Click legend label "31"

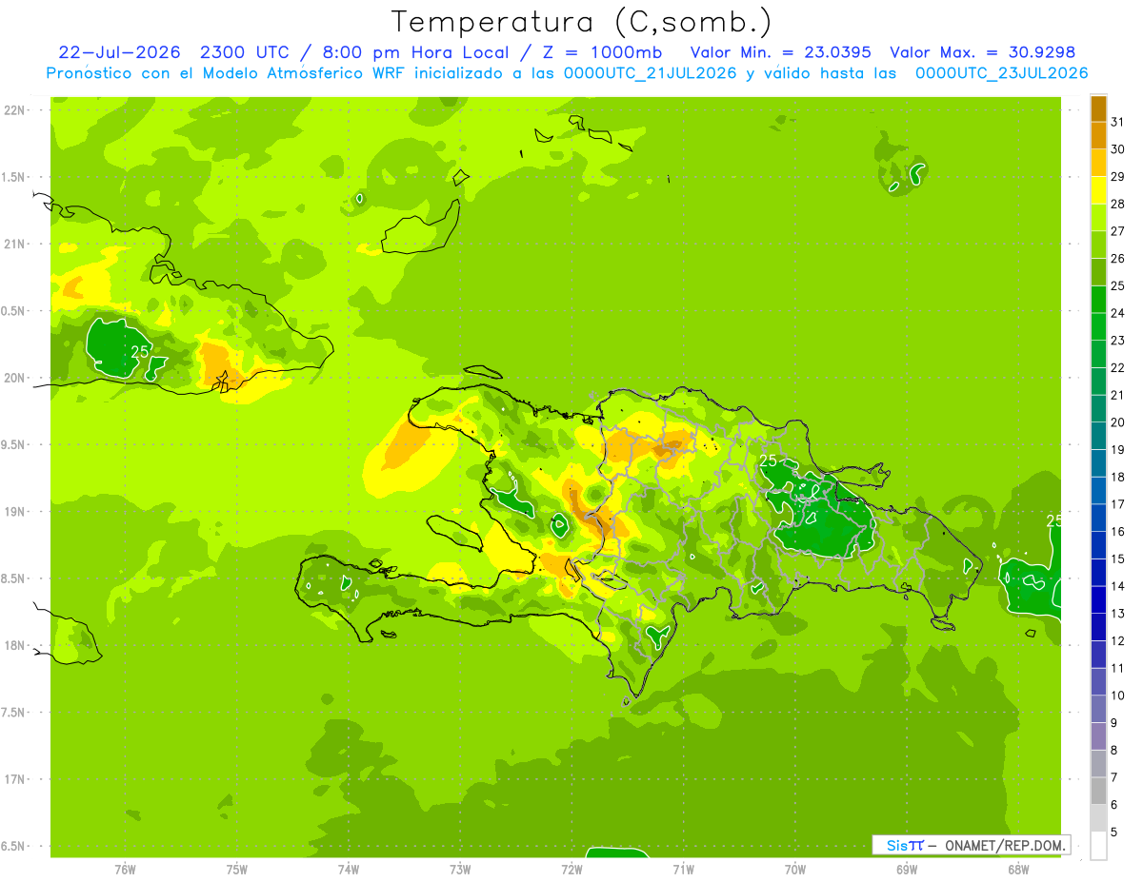coord(1117,122)
